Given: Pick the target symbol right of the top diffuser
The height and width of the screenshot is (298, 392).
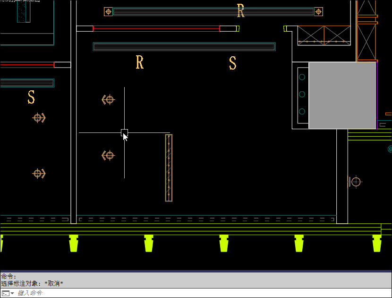Looking at the screenshot, I should pyautogui.click(x=318, y=11).
